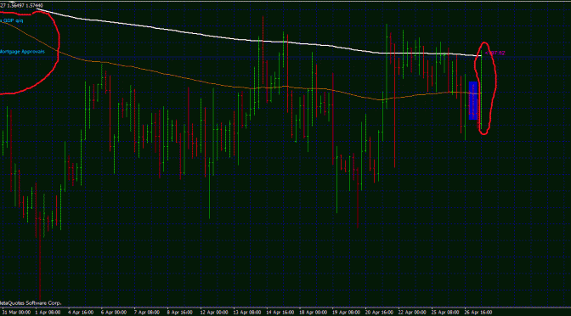Click the 'Mortgage Approvals' news event label

[x=22, y=52]
